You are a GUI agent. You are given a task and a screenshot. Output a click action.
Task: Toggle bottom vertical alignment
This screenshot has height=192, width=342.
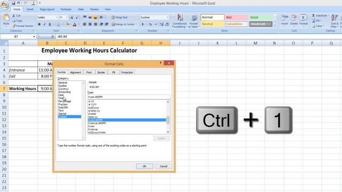click(x=95, y=18)
